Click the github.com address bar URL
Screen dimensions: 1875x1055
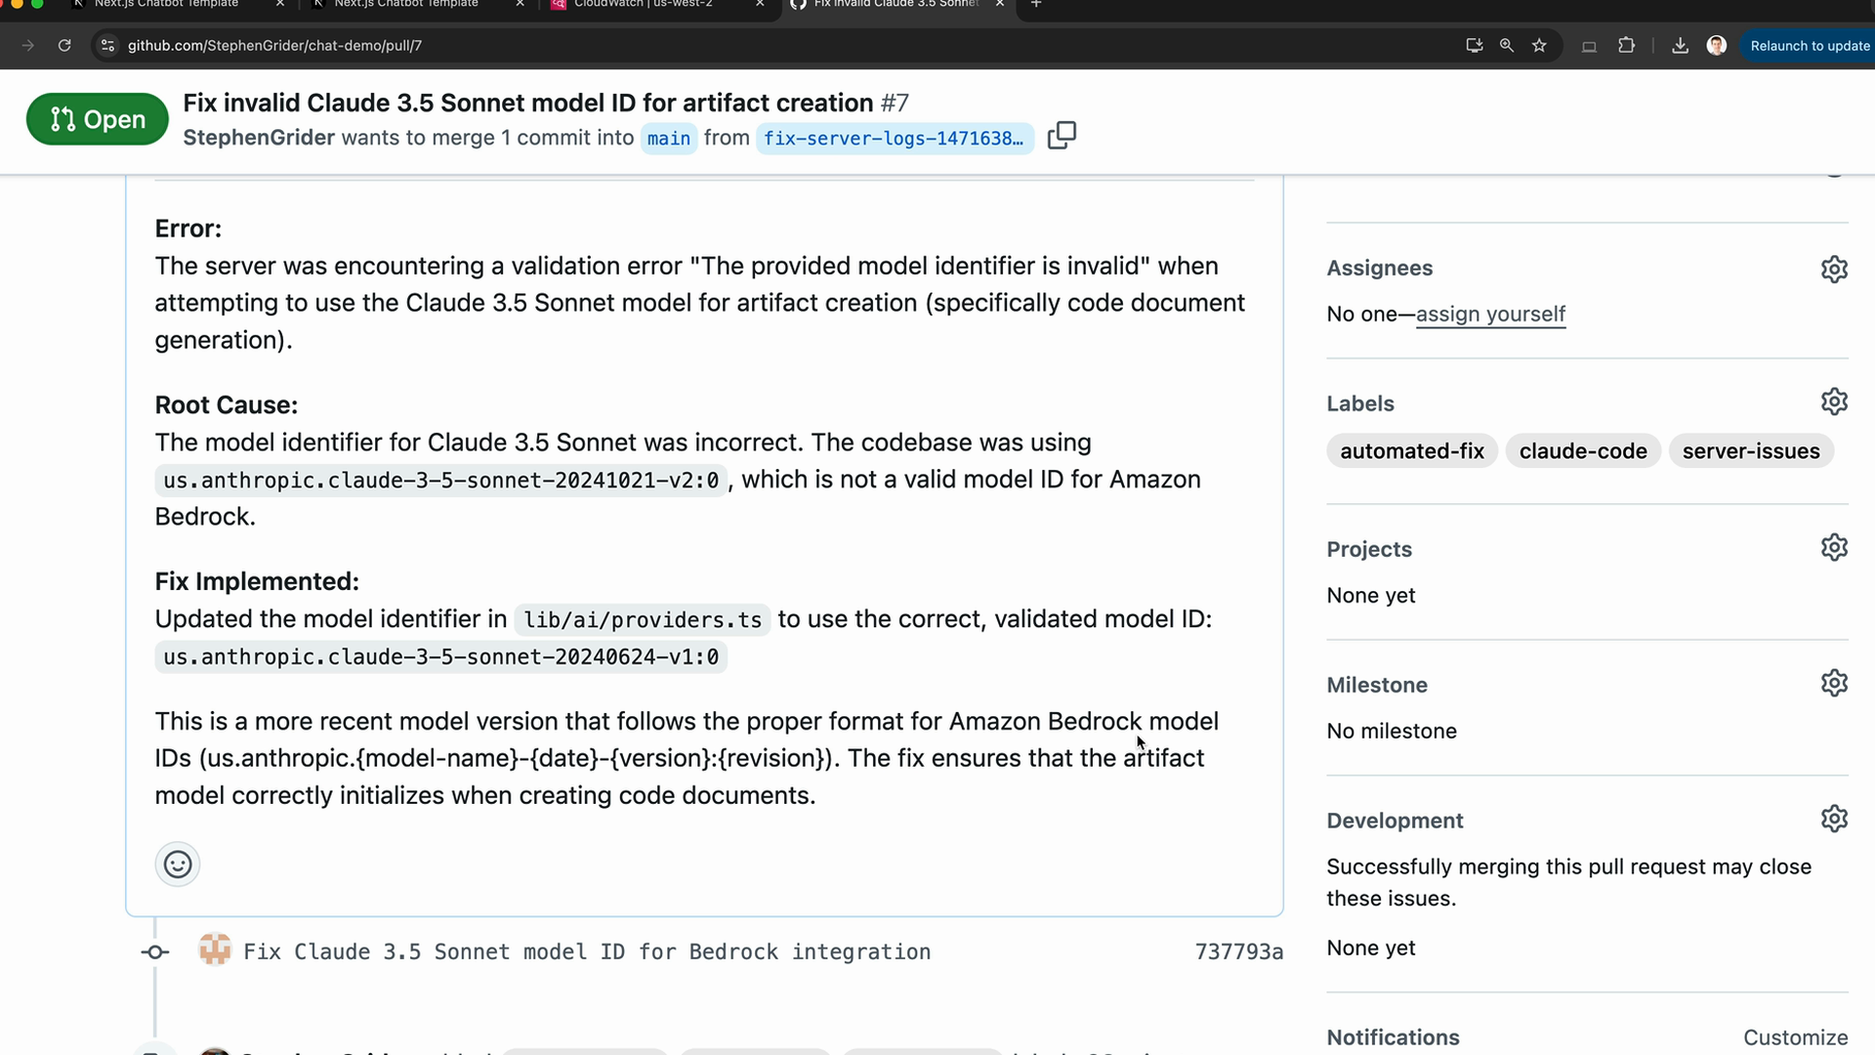274,46
